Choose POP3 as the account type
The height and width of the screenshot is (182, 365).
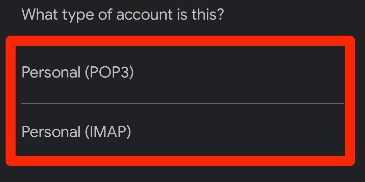78,73
